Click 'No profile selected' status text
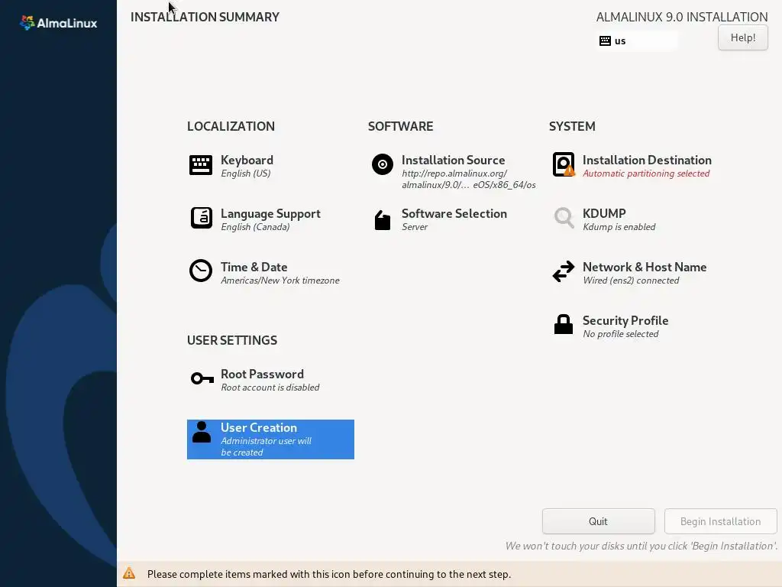Viewport: 782px width, 587px height. (x=620, y=334)
